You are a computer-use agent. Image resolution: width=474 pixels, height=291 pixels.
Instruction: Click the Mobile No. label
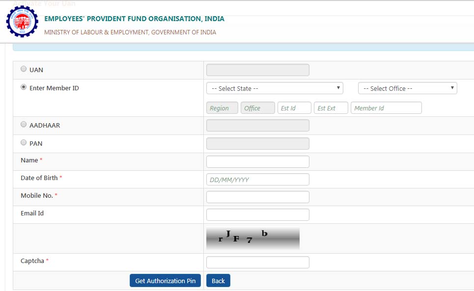pos(36,195)
